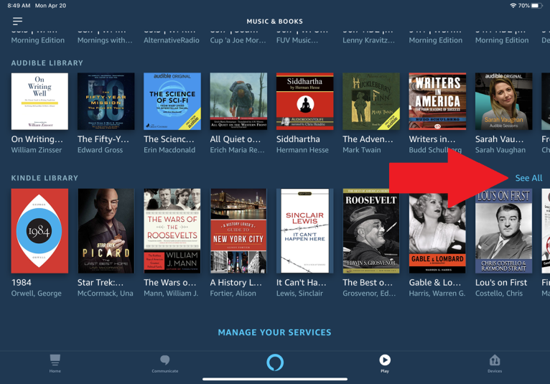Tap title text Siddhartha
The width and height of the screenshot is (550, 384).
(298, 139)
